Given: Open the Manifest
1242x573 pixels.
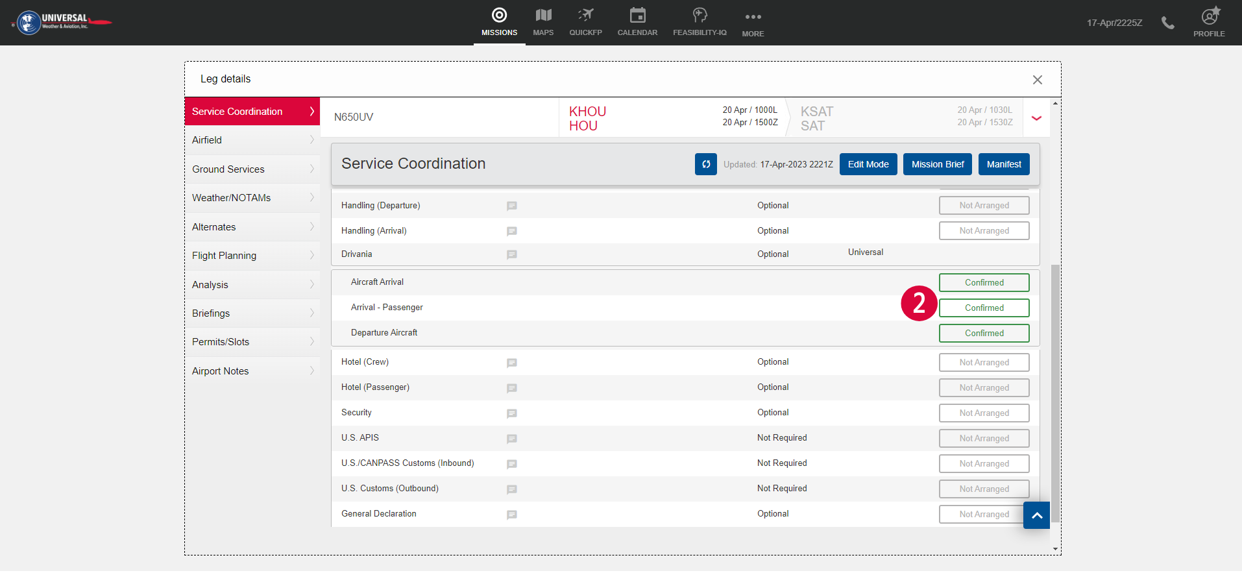Looking at the screenshot, I should click(x=1004, y=164).
